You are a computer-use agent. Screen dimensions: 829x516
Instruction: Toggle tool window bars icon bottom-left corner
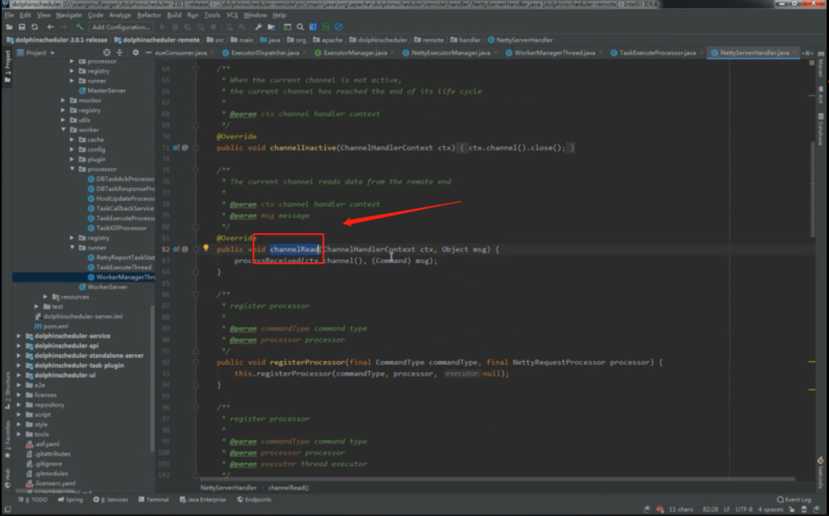click(8, 510)
